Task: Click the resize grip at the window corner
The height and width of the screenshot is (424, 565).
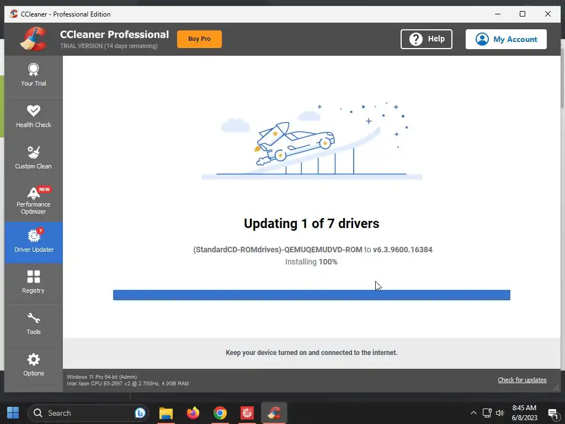Action: coord(556,388)
